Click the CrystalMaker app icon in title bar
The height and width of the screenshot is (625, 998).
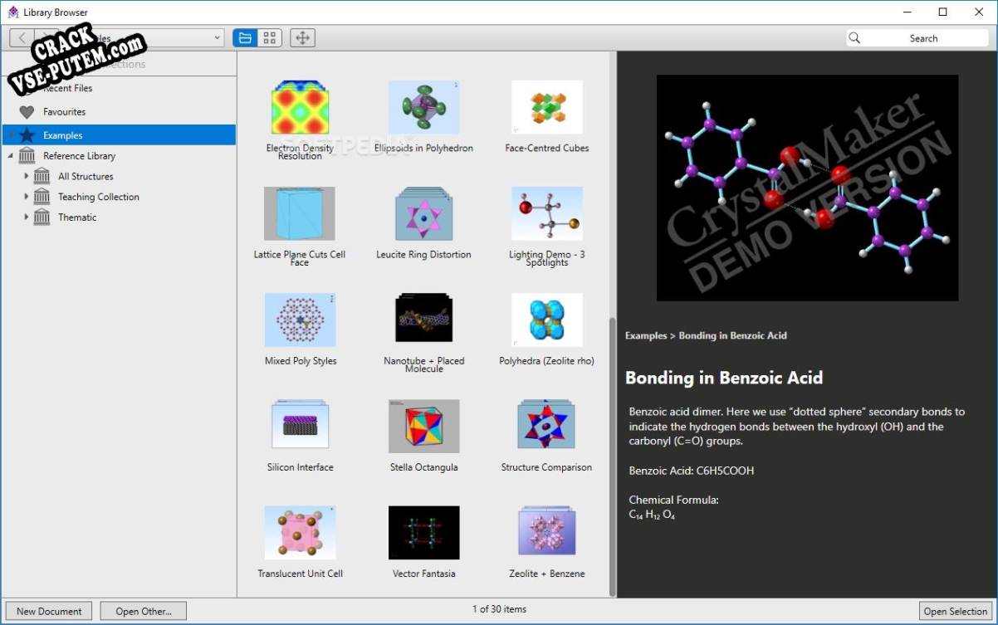13,12
